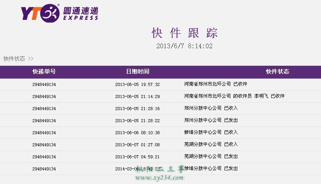Viewport: 321px width, 184px height.
Task: Select tracking number in the 21:28:16 row
Action: (x=44, y=109)
